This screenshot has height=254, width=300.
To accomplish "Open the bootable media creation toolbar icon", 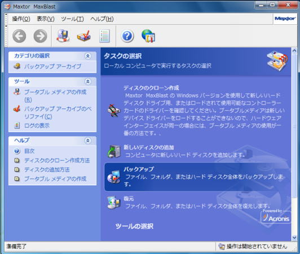I will (63, 36).
